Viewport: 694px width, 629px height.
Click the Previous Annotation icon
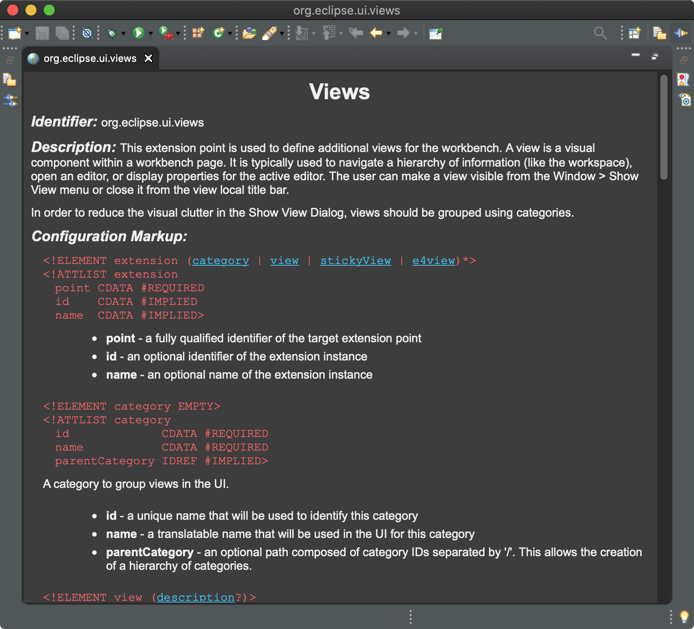tap(329, 33)
